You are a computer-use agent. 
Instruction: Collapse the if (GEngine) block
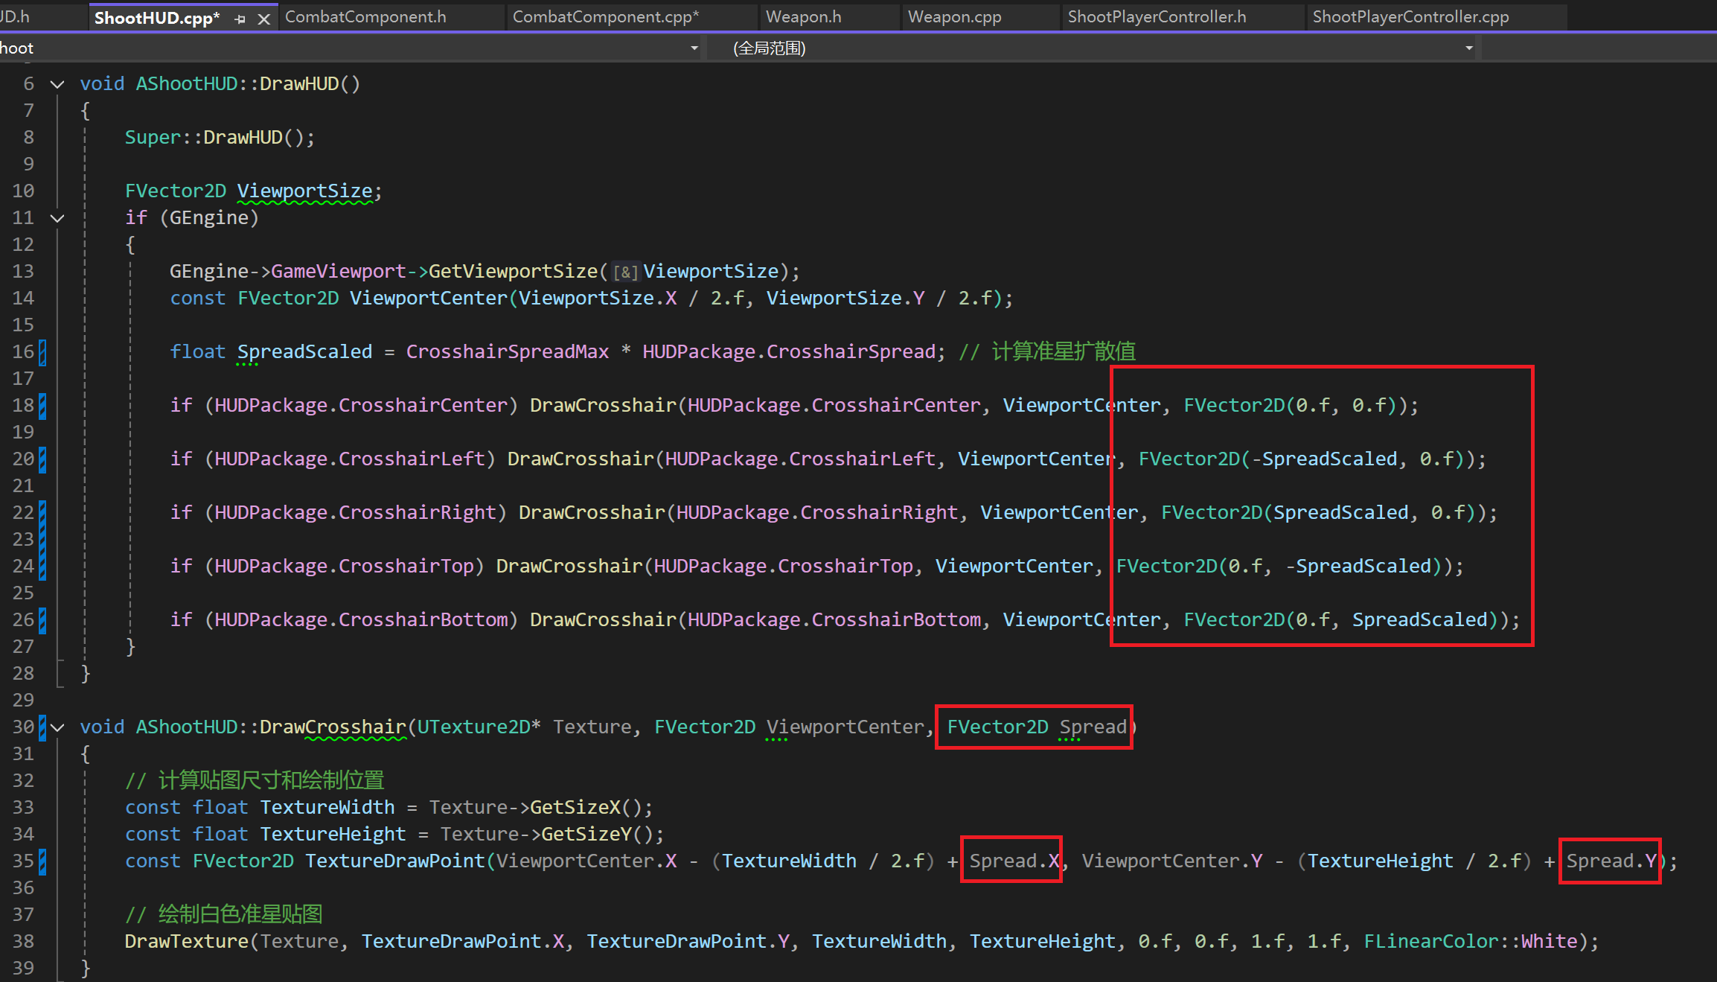[x=57, y=218]
